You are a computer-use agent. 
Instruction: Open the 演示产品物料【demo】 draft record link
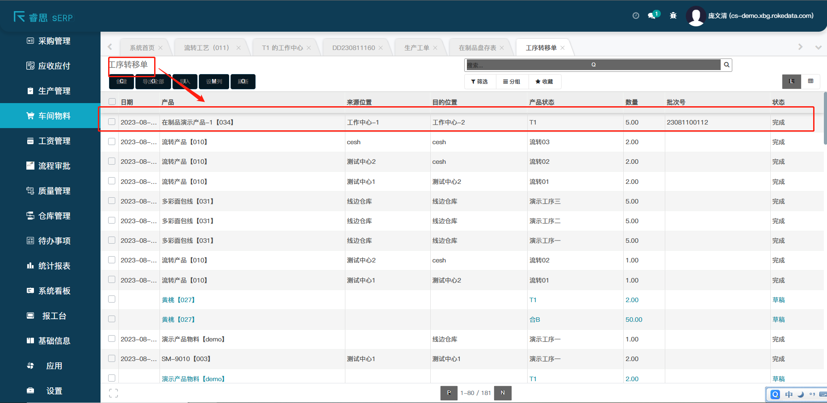pos(193,379)
